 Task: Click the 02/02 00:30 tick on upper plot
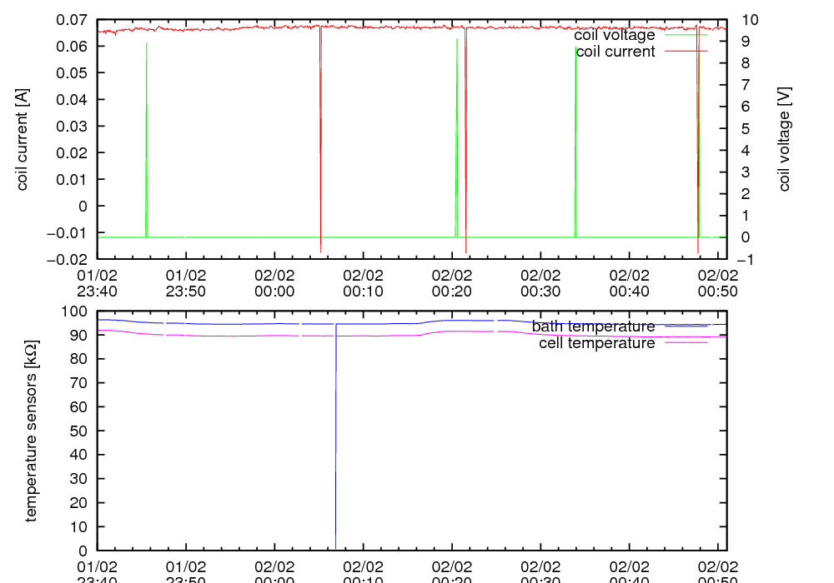[540, 282]
